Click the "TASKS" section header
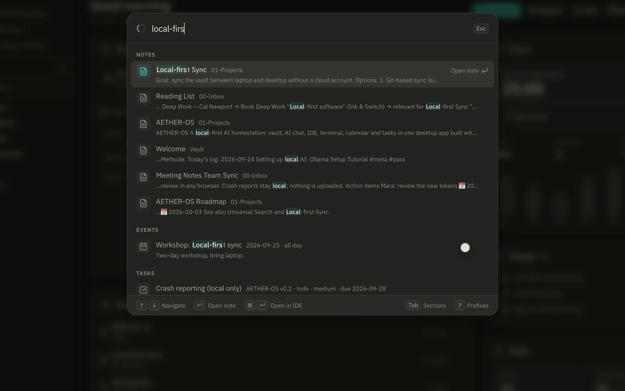625x391 pixels. (x=146, y=274)
